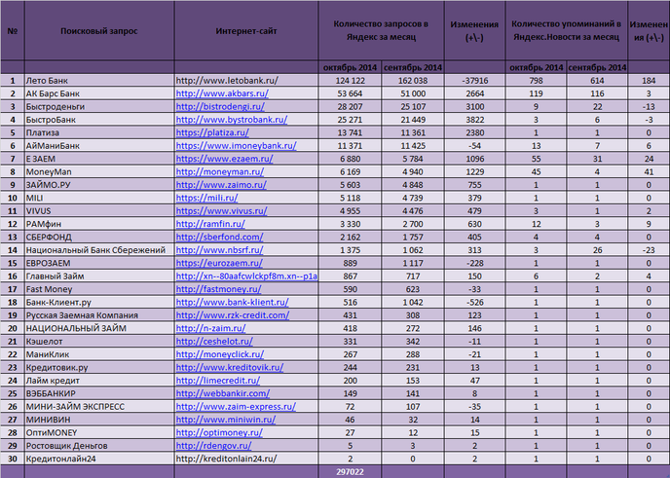The image size is (670, 478).
Task: Select the 'Поисковый запрос' header cell
Action: (x=99, y=31)
